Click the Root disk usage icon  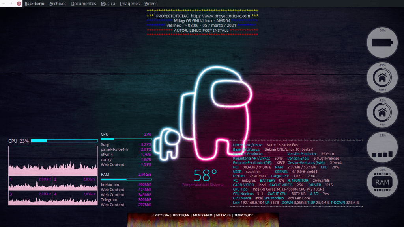pyautogui.click(x=382, y=112)
